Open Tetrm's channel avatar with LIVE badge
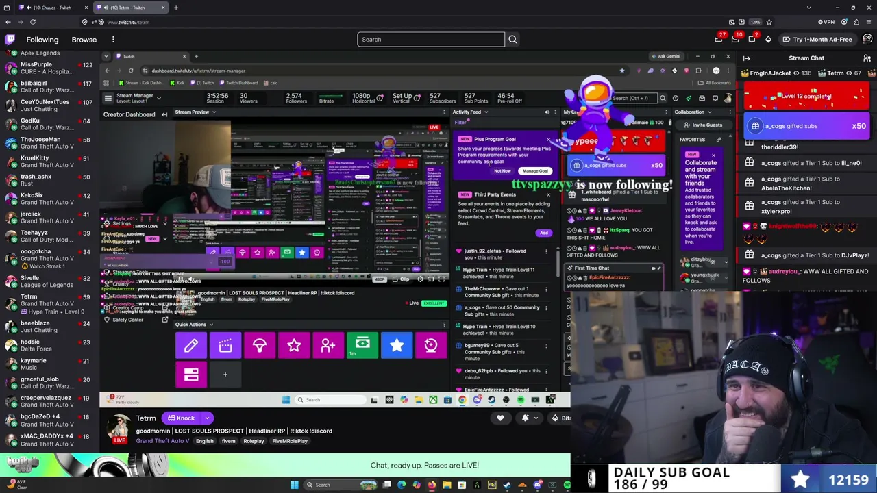This screenshot has width=877, height=493. pos(119,429)
